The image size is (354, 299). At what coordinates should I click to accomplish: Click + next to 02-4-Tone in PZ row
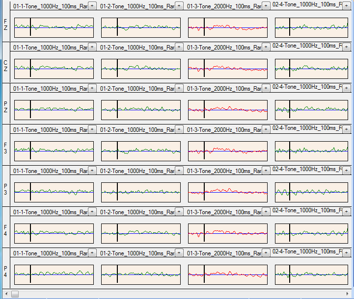point(346,88)
